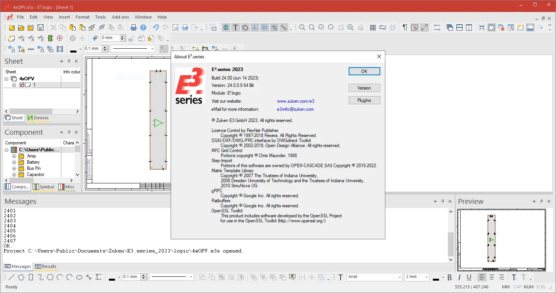Toggle Italic text formatting
This screenshot has height=293, width=556.
(459, 277)
